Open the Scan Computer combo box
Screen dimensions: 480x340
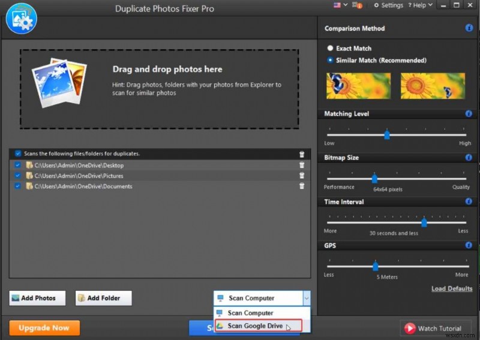click(x=262, y=298)
